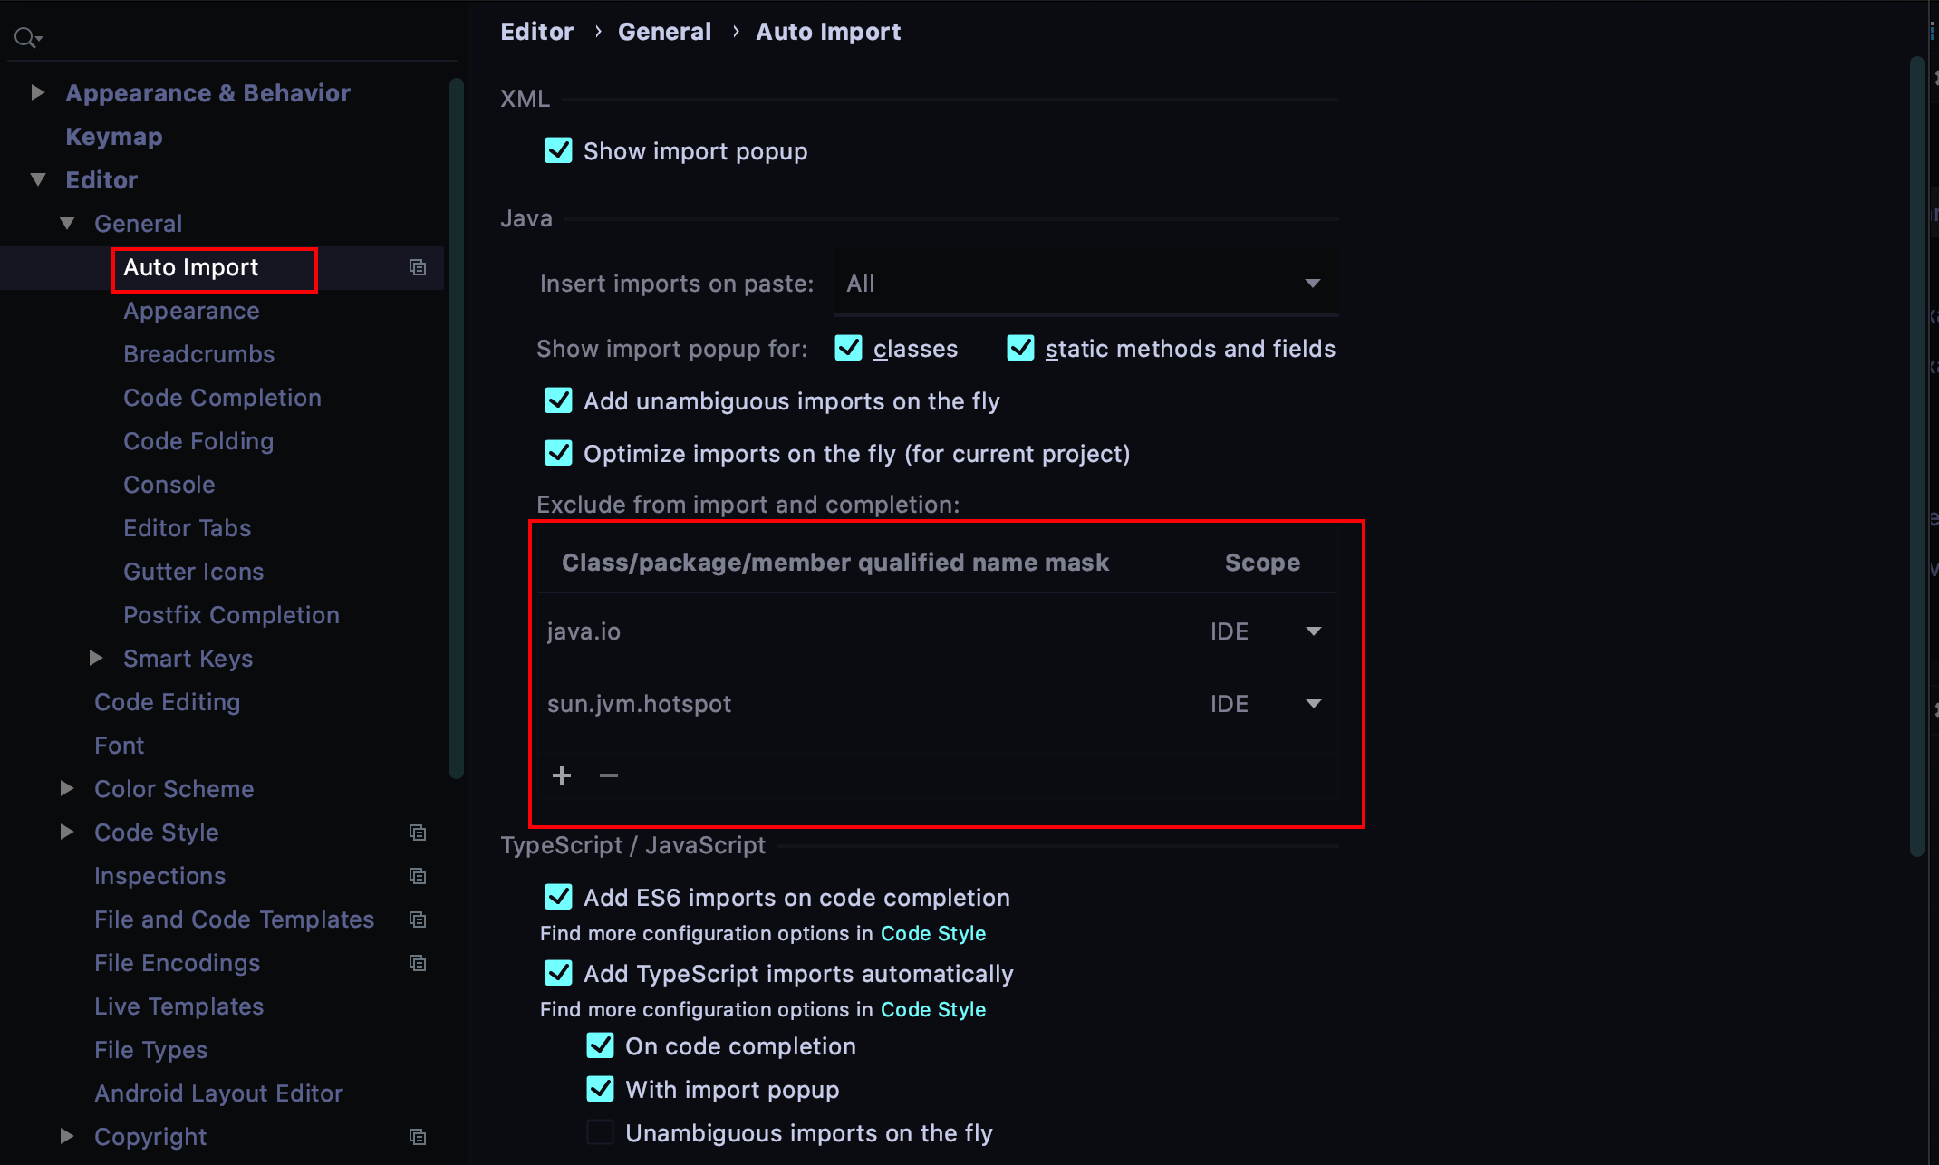Image resolution: width=1939 pixels, height=1165 pixels.
Task: Open Live Templates settings page
Action: pyautogui.click(x=178, y=1006)
